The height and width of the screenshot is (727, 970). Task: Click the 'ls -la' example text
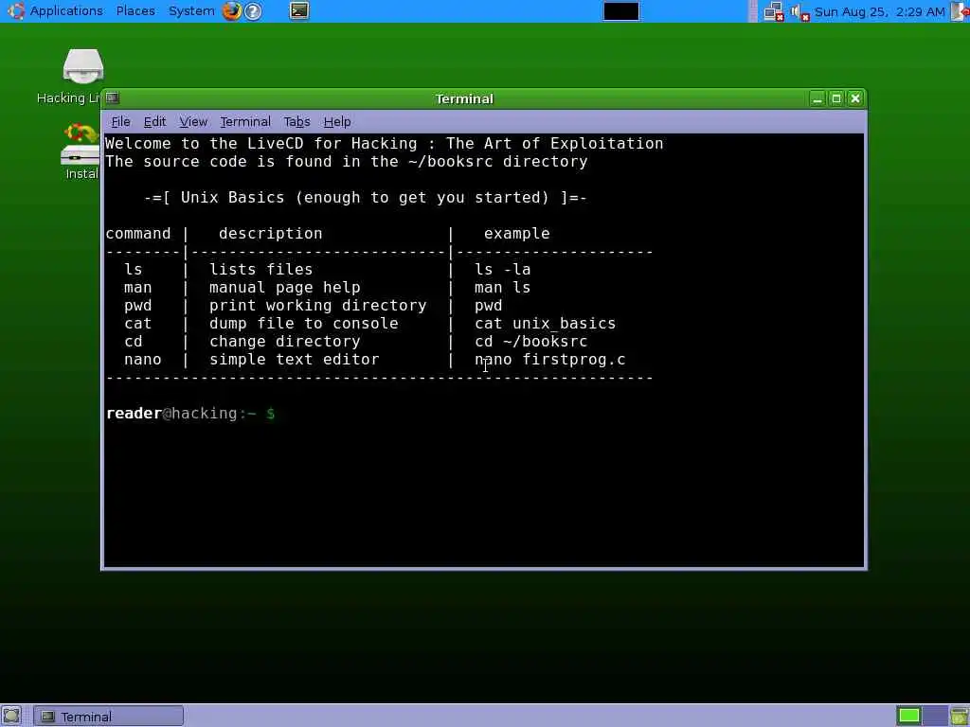point(502,270)
